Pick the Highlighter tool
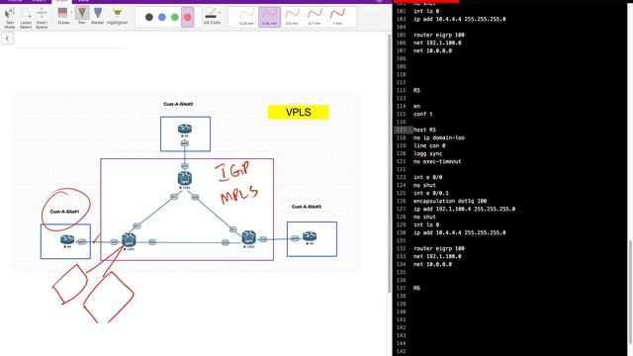Screen dimensions: 633x356 pyautogui.click(x=117, y=16)
